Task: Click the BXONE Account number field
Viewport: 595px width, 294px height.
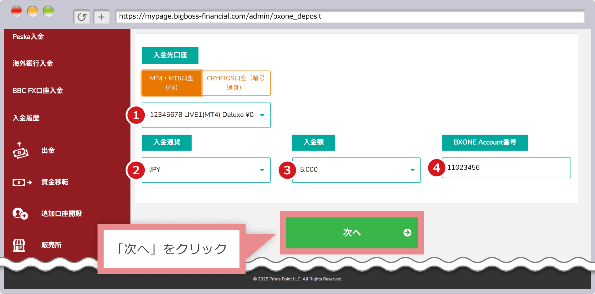Action: tap(506, 168)
